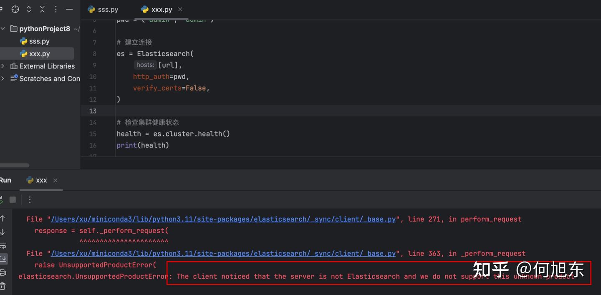Click the '# 建立连接' comment line
The height and width of the screenshot is (295, 601).
point(134,42)
